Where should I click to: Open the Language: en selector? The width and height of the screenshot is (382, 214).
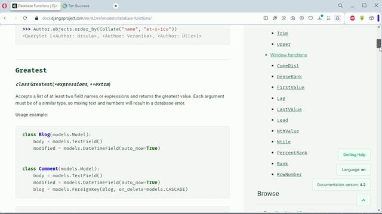(353, 169)
